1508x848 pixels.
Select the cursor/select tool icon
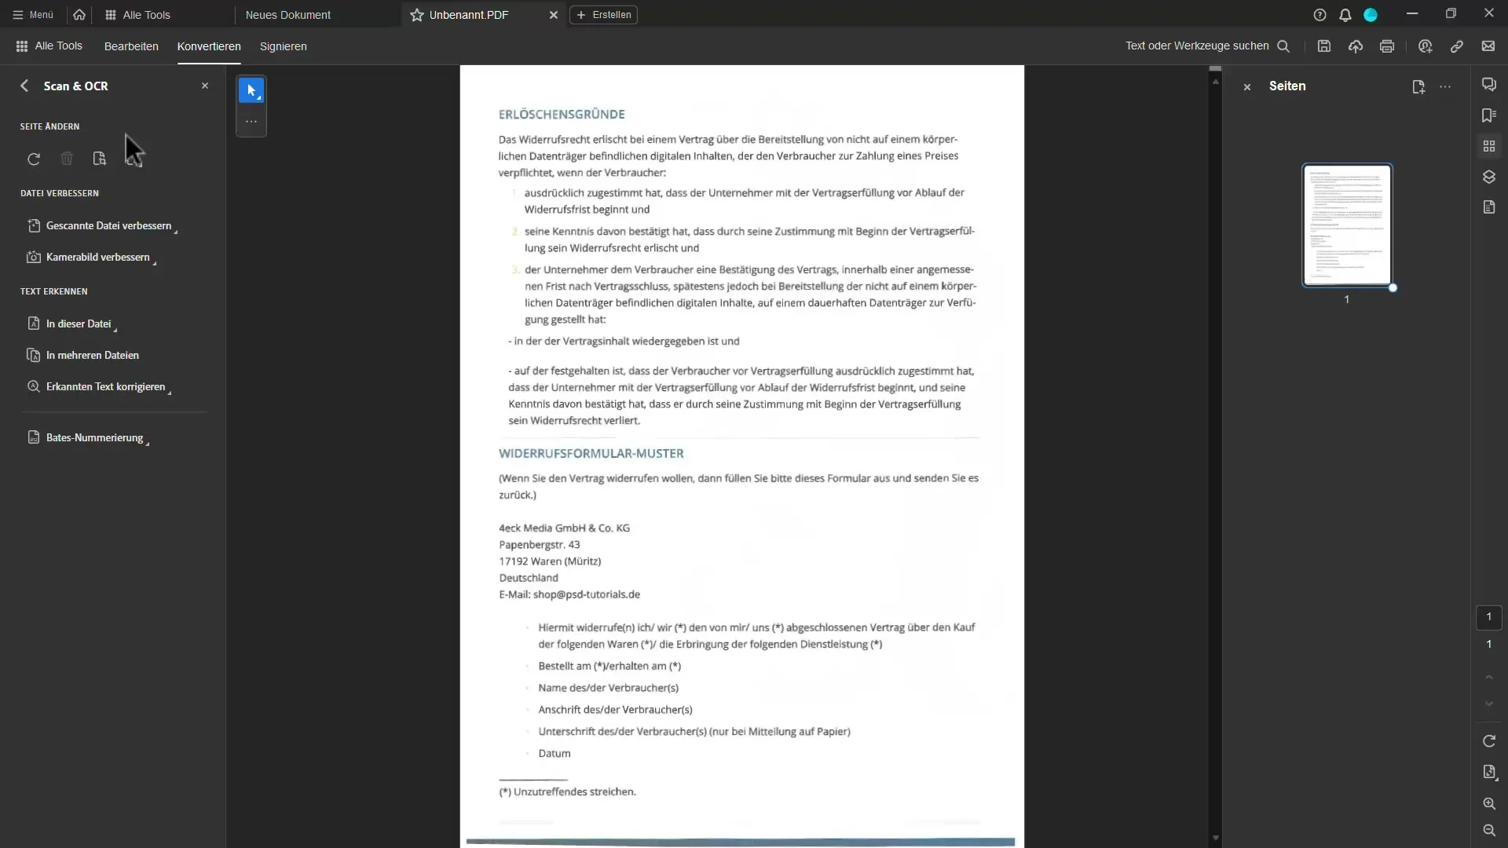click(251, 91)
